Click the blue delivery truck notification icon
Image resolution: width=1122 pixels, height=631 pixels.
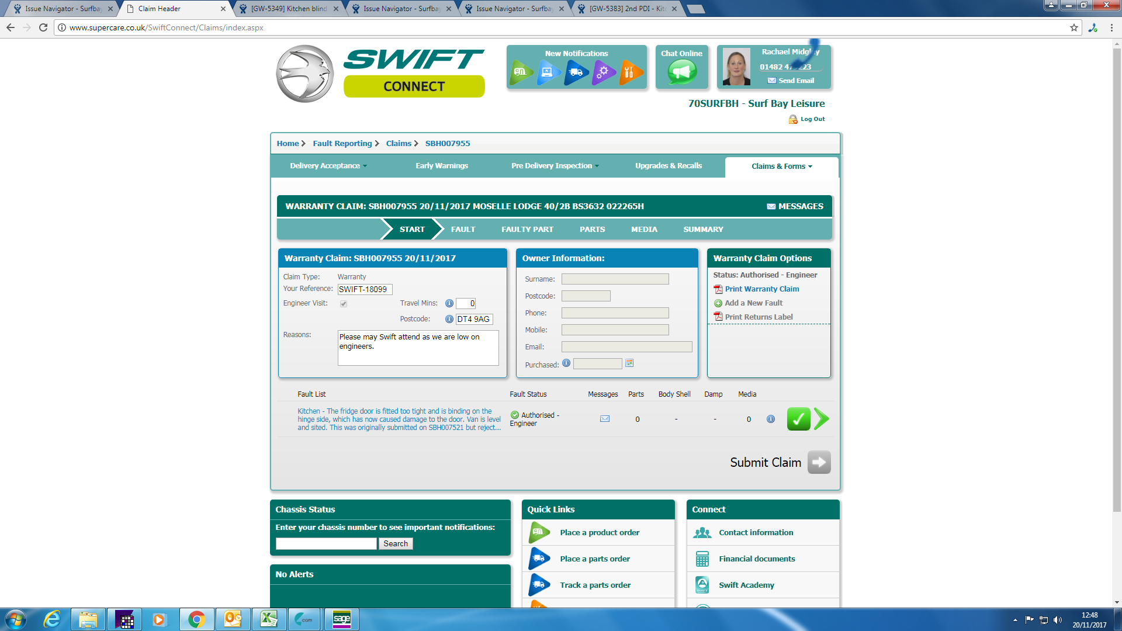point(576,72)
